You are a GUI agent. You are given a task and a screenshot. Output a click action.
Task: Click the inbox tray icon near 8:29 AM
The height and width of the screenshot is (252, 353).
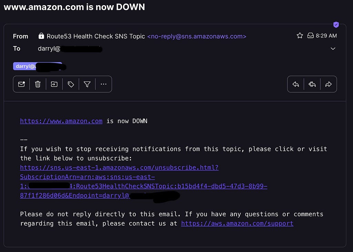(311, 35)
